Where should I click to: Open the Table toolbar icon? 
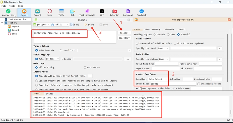(61, 13)
